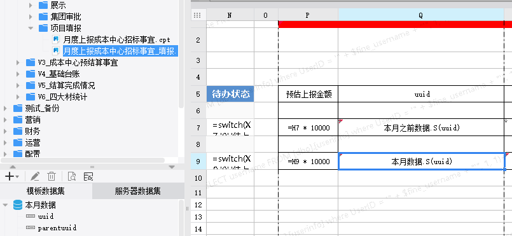Click the 财务 folder icon

[x=18, y=131]
